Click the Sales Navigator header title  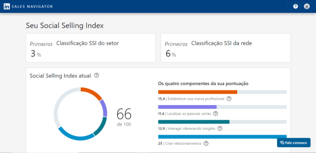pos(32,7)
